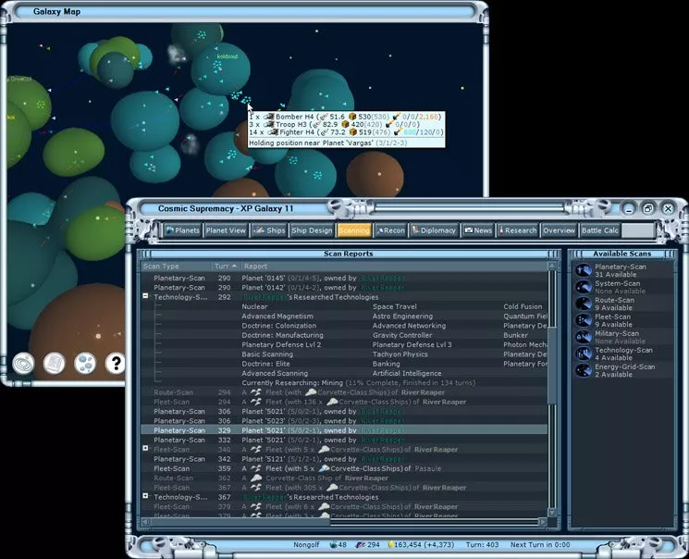The height and width of the screenshot is (559, 689).
Task: Select the turn 332 Planet '5021' row
Action: 344,440
